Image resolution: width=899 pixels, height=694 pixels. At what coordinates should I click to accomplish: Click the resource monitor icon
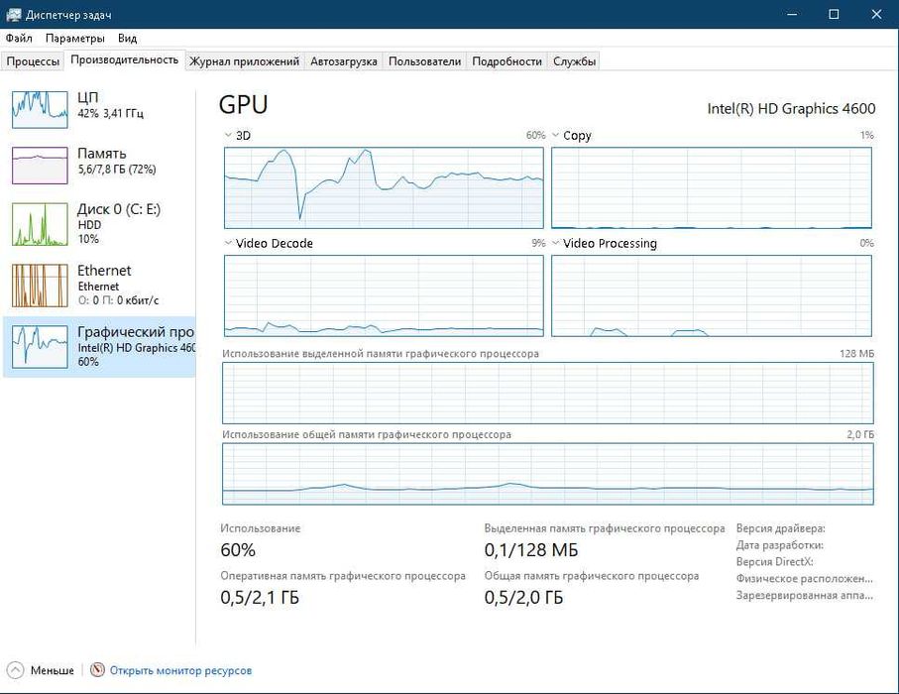pyautogui.click(x=97, y=670)
